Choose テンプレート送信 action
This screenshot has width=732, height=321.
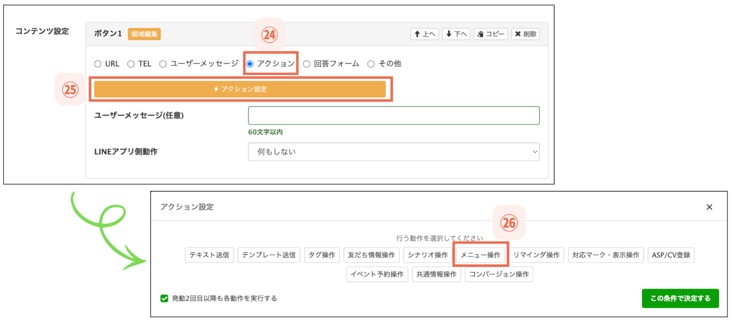[x=269, y=255]
